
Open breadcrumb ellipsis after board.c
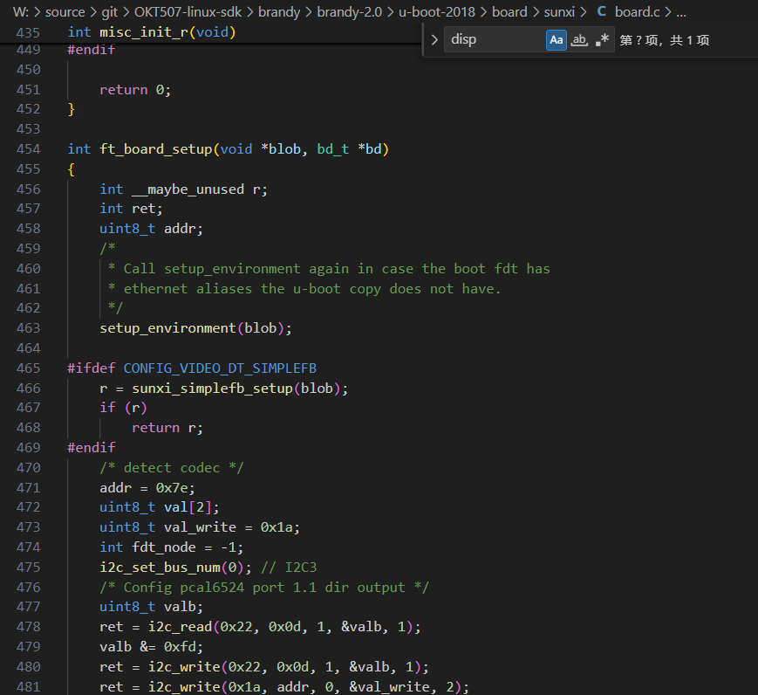point(681,12)
